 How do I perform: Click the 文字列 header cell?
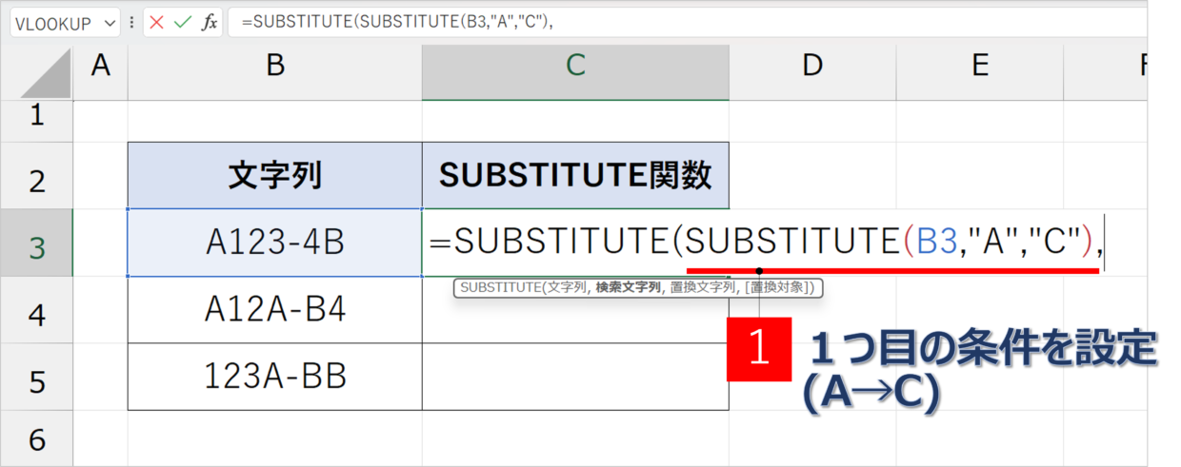coord(275,176)
